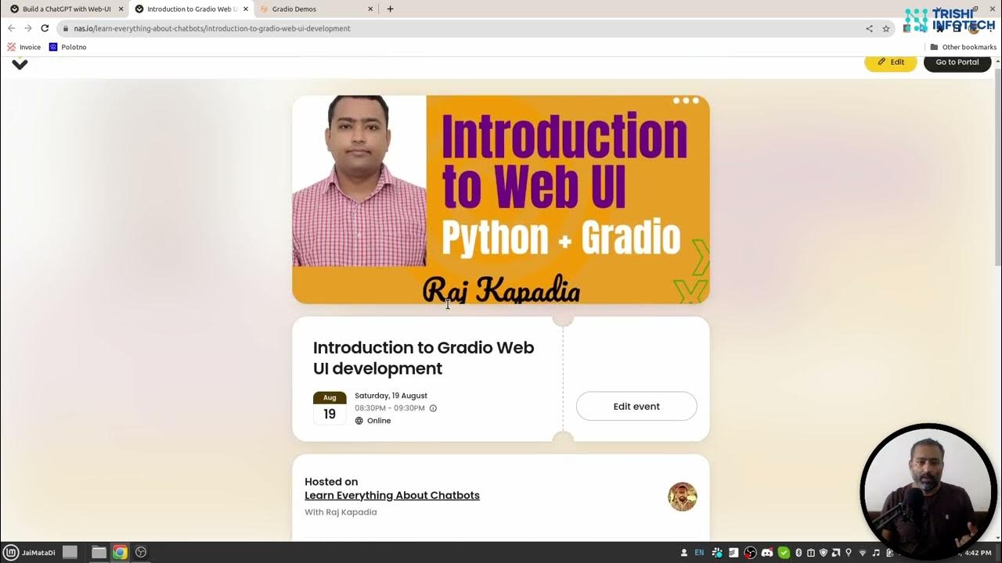The height and width of the screenshot is (563, 1002).
Task: Switch keyboard layout EN indicator
Action: pyautogui.click(x=699, y=553)
